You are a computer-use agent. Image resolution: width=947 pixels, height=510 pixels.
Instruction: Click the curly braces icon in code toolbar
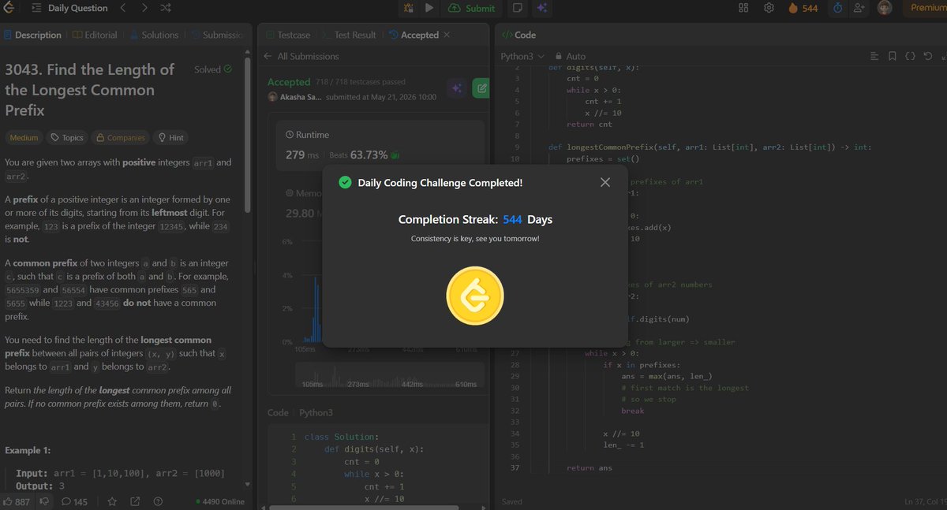pyautogui.click(x=910, y=56)
